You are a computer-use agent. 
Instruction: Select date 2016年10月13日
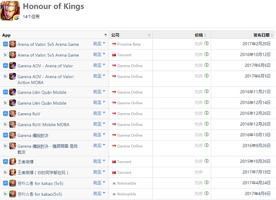(x=255, y=135)
